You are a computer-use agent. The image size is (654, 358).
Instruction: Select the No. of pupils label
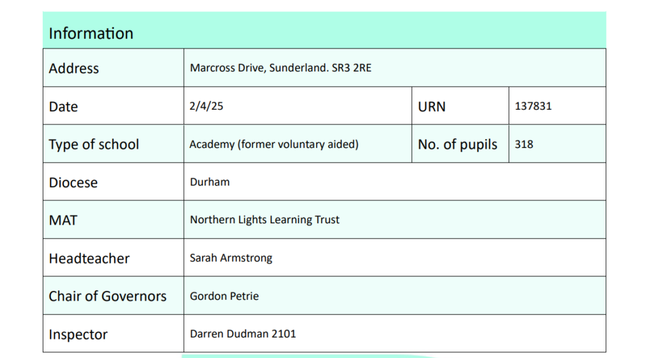coord(457,144)
